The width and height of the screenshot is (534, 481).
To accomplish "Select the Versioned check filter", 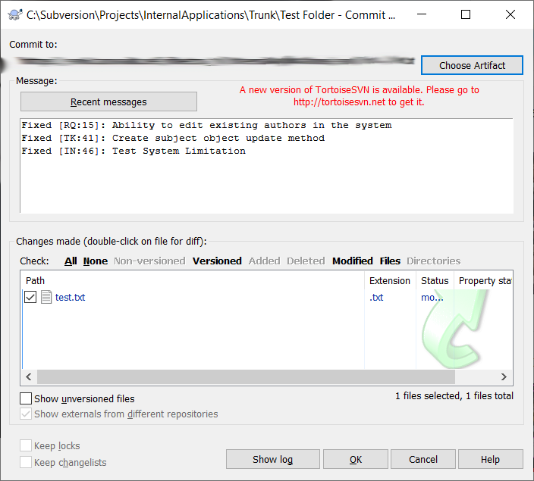I will [217, 261].
